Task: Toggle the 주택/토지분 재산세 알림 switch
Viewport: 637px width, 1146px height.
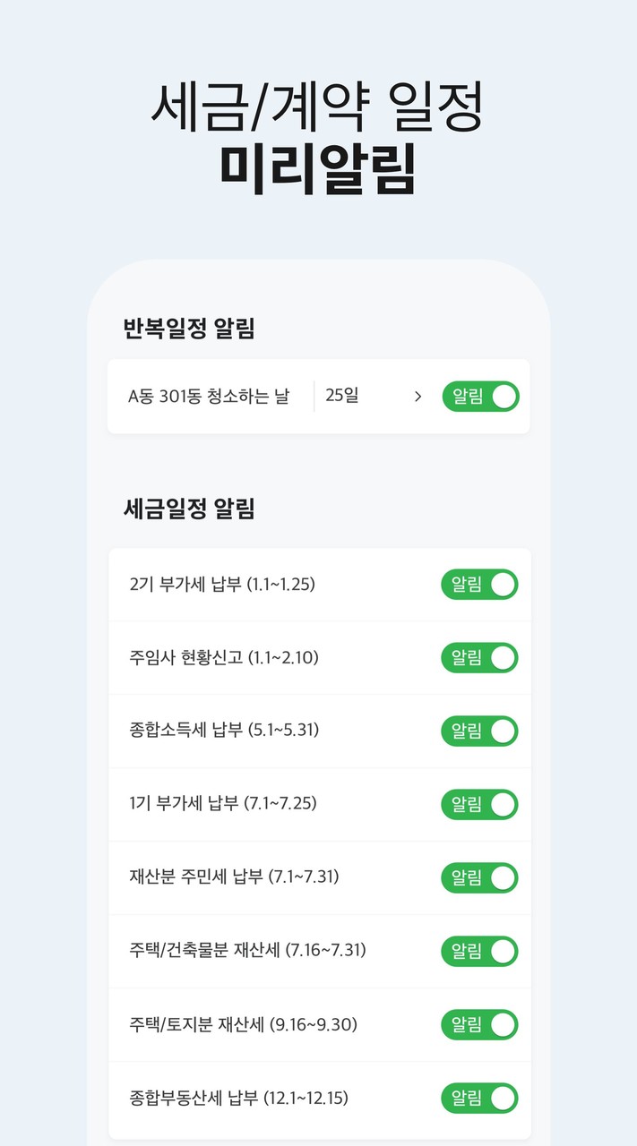Action: click(x=479, y=1025)
